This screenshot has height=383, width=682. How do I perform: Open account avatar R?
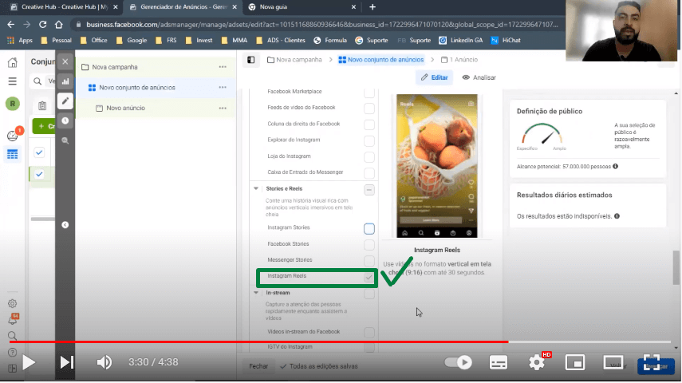[x=12, y=104]
